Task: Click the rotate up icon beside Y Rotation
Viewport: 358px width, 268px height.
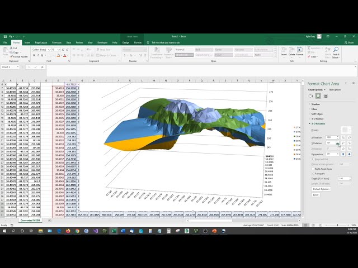Action: click(x=343, y=143)
